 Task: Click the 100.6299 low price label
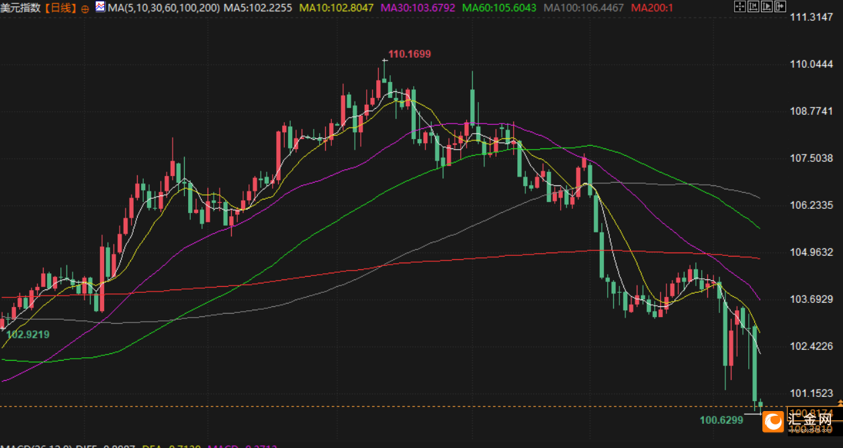[x=721, y=420]
